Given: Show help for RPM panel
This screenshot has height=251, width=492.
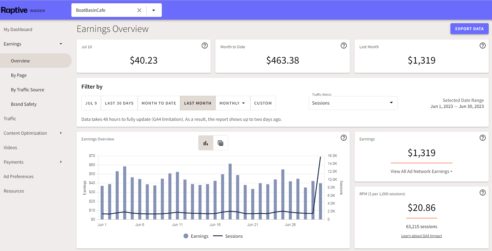Looking at the screenshot, I should pos(483,193).
